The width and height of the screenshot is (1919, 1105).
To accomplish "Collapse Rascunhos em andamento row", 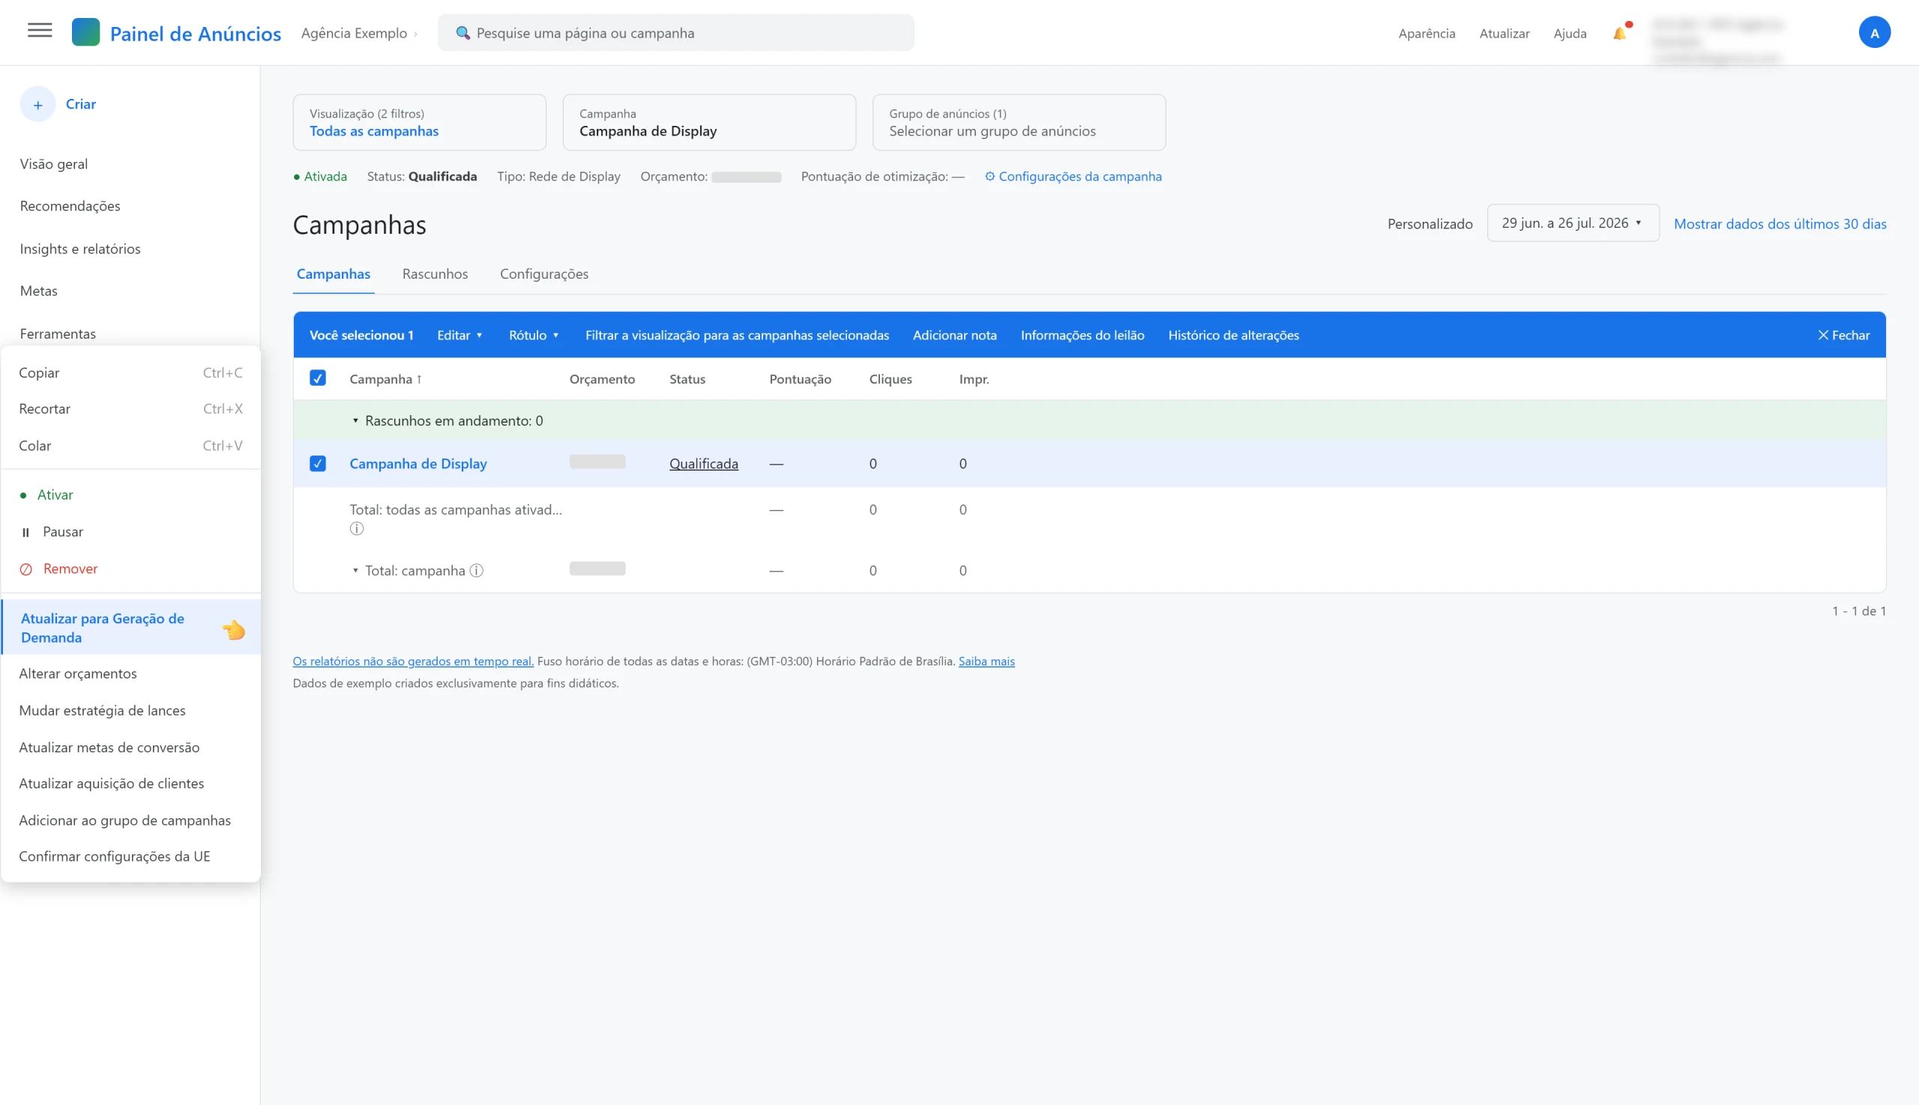I will tap(355, 421).
